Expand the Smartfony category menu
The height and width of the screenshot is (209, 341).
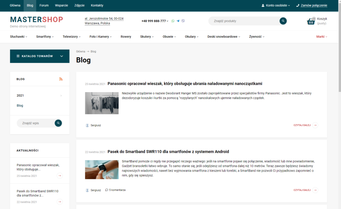coord(45,37)
